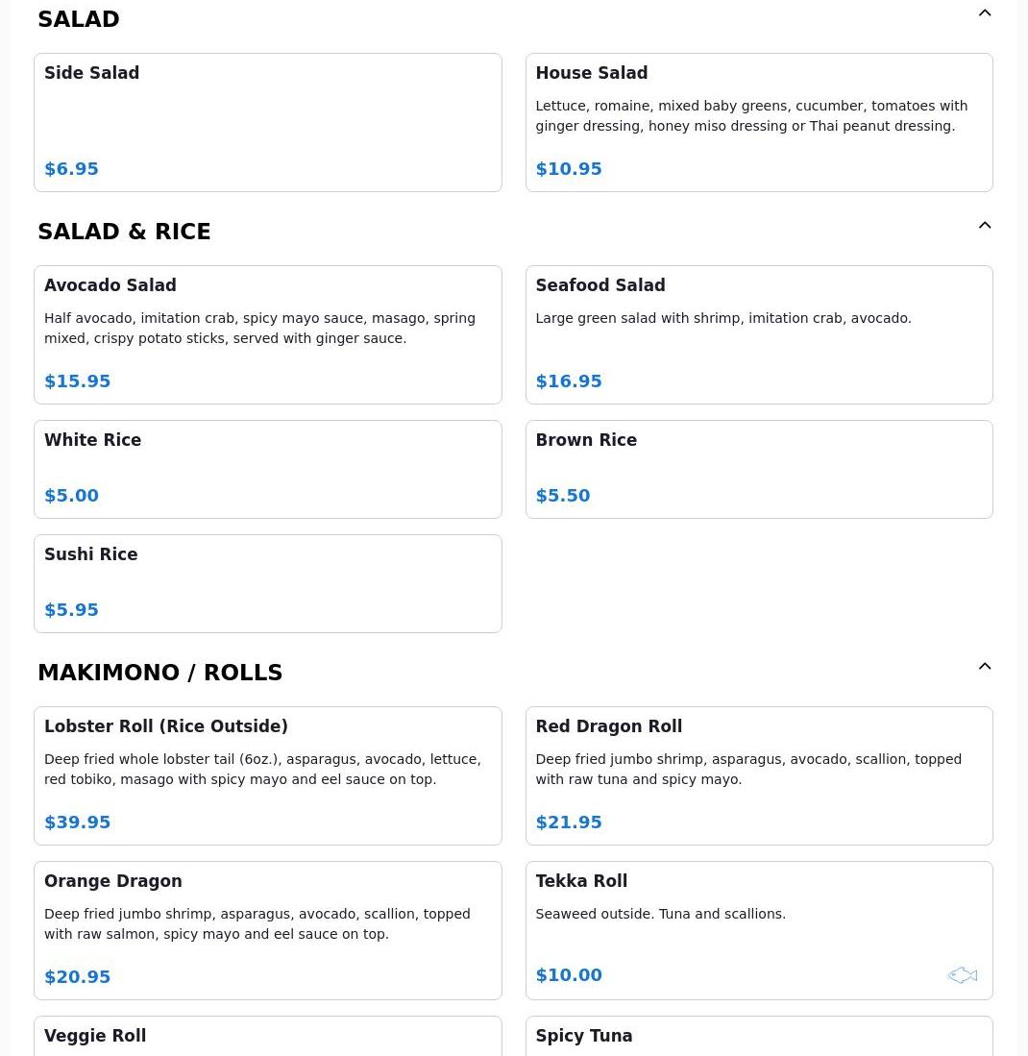Choose the Avocado Salad item
This screenshot has width=1028, height=1056.
pyautogui.click(x=267, y=334)
